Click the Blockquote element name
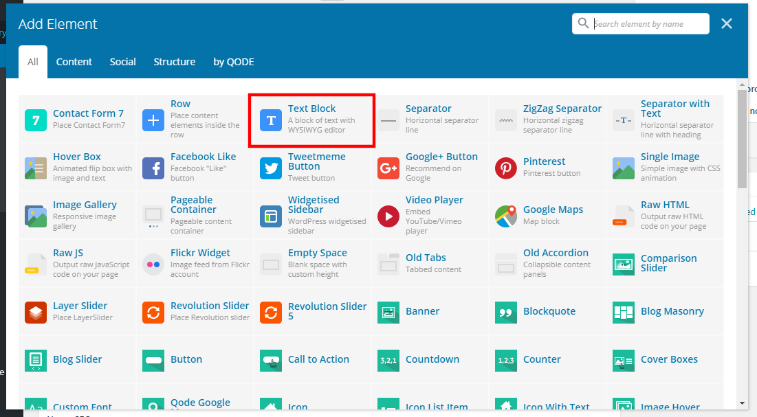The image size is (757, 417). [549, 311]
